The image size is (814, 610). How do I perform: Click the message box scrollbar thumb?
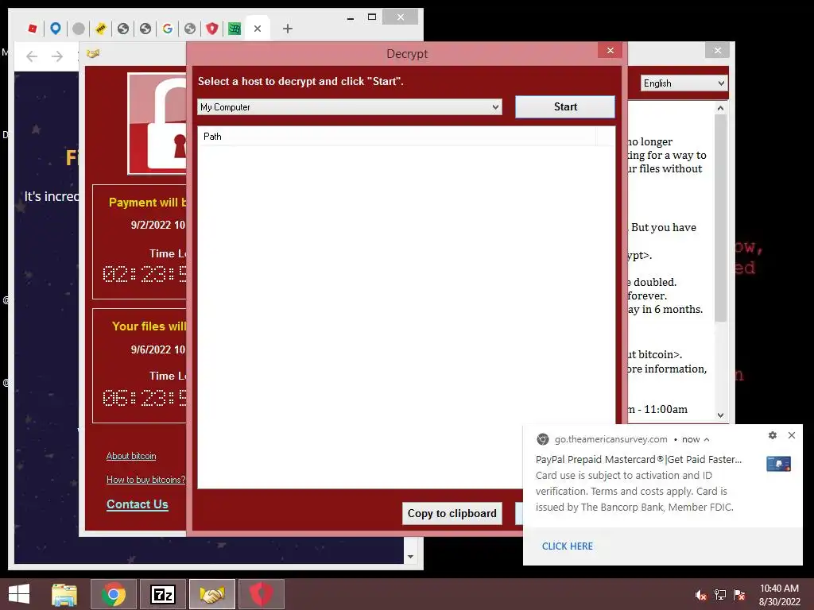[x=720, y=218]
